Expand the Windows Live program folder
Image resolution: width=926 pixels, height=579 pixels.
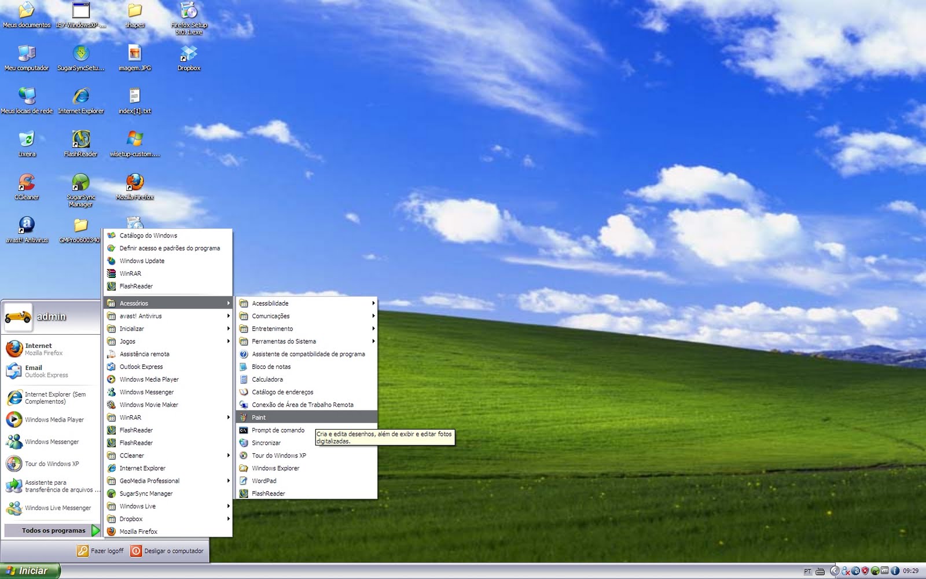click(x=168, y=507)
